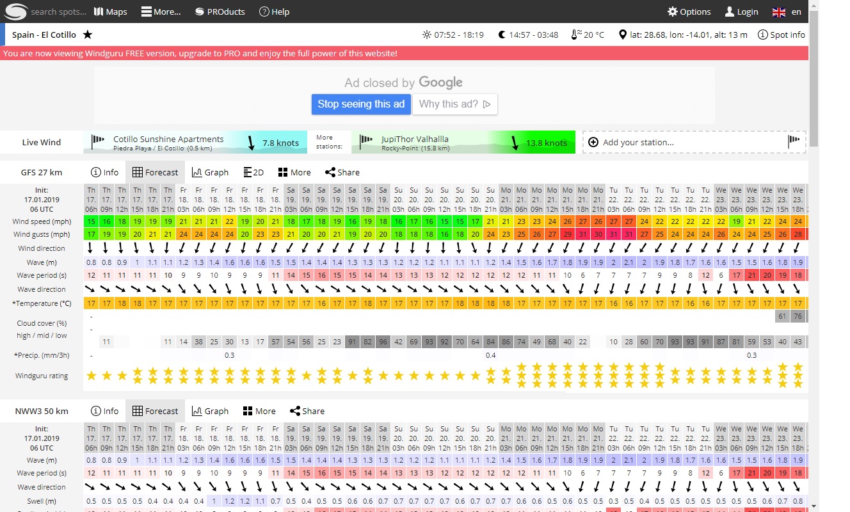Open the Maps menu
Viewport: 850px width, 512px height.
110,12
